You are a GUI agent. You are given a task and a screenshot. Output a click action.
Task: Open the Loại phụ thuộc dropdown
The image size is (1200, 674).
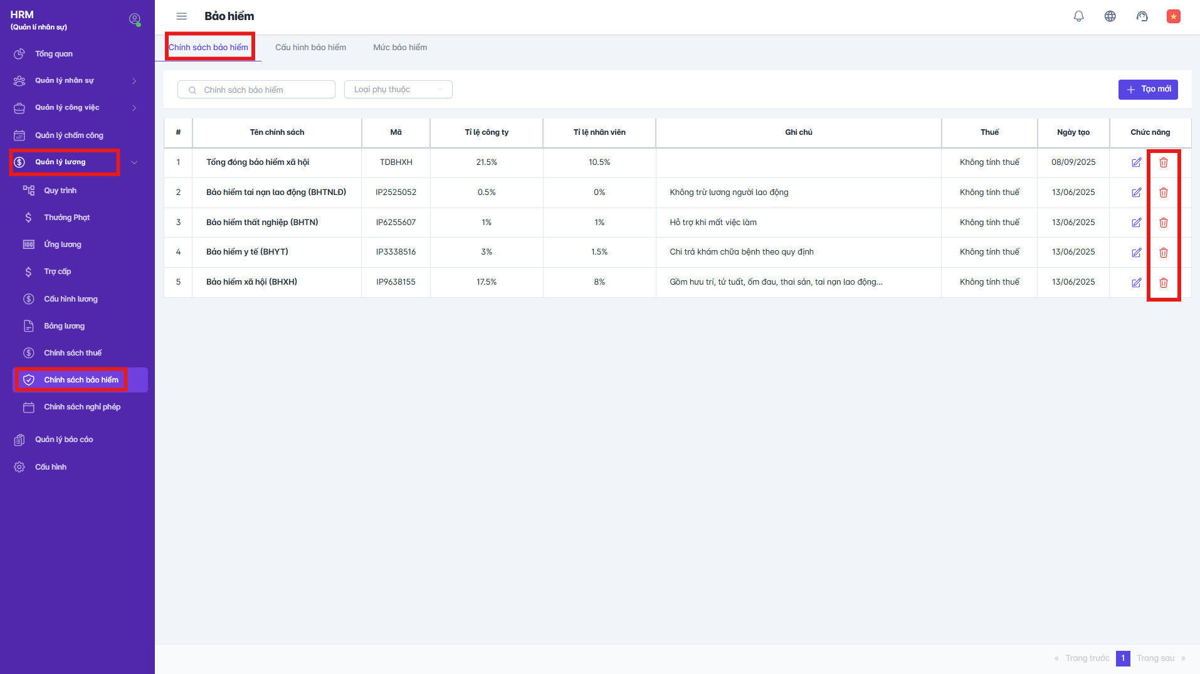click(x=398, y=90)
